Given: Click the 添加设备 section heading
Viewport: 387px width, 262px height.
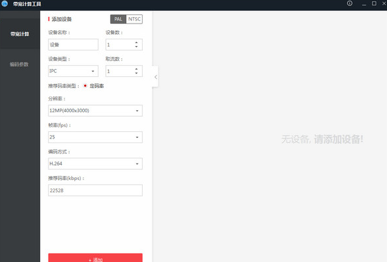Looking at the screenshot, I should pos(62,19).
